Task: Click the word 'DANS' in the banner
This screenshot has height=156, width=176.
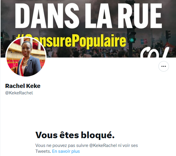Action: [47, 16]
